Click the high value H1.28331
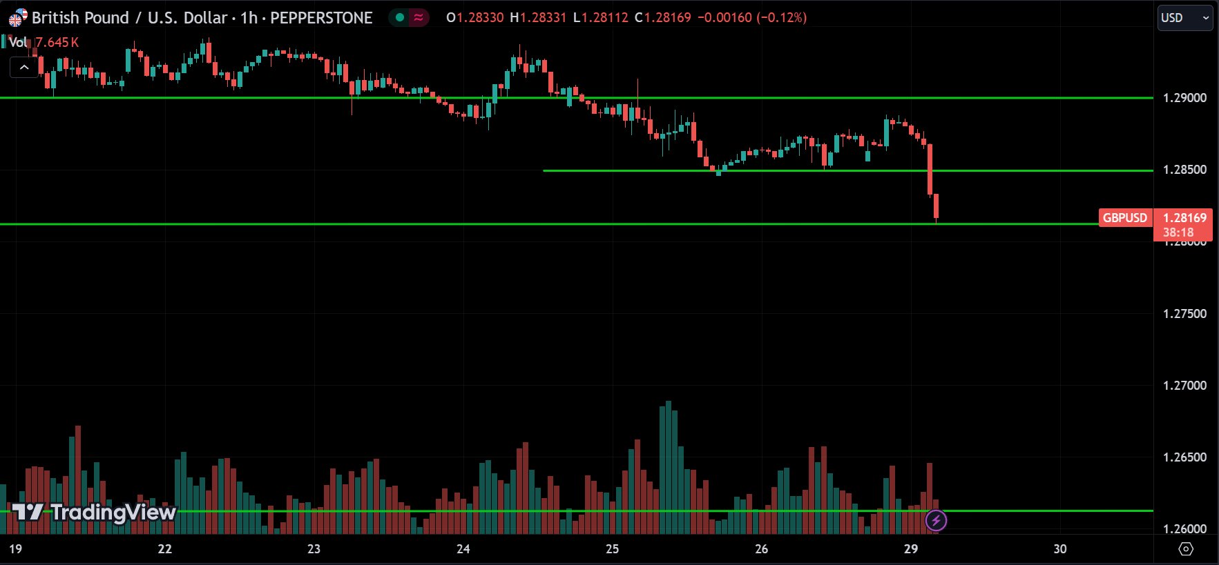1219x565 pixels. 538,18
